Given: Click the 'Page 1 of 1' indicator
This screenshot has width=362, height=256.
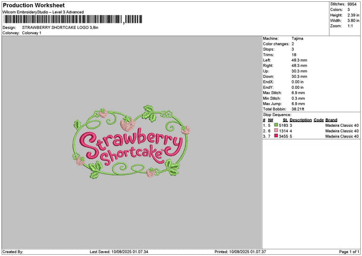Looking at the screenshot, I should tap(349, 252).
